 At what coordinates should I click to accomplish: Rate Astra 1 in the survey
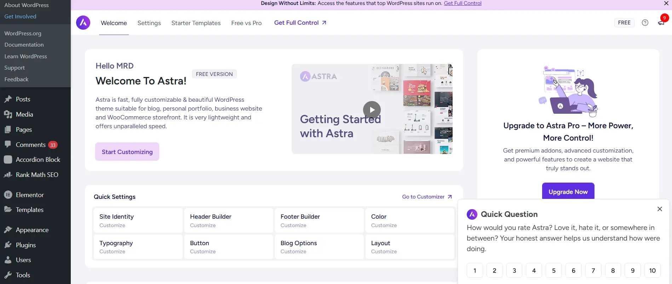coord(475,271)
